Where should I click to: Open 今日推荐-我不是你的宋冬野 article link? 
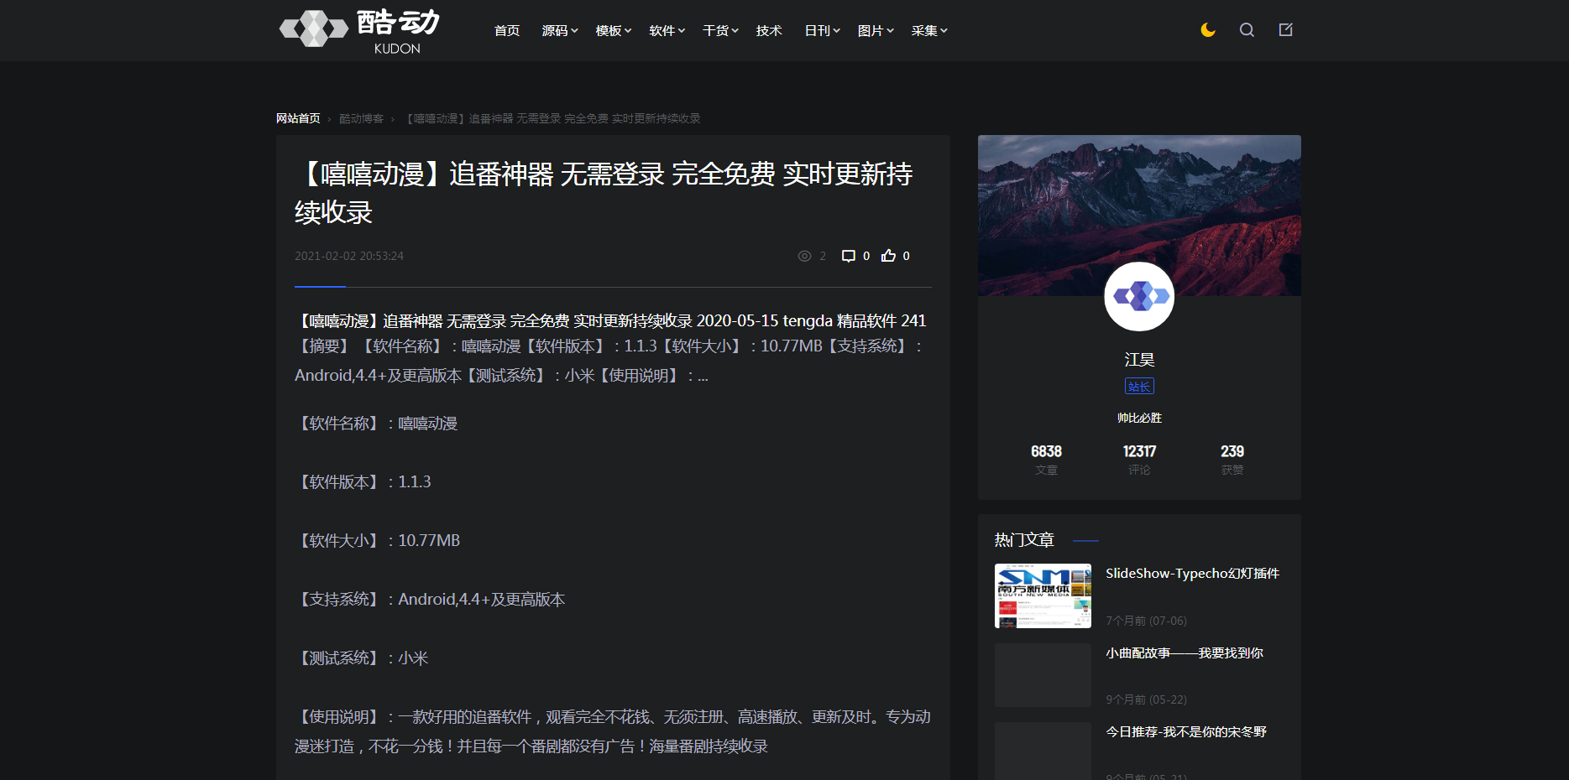coord(1185,731)
